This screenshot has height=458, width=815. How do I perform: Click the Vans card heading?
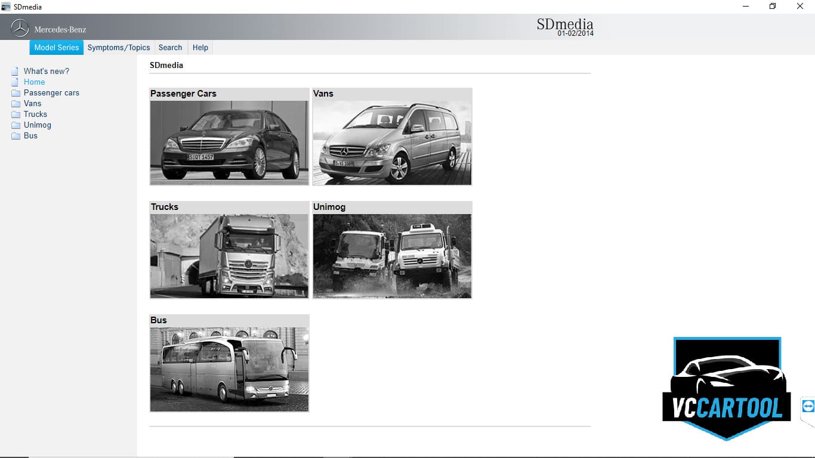(x=323, y=94)
